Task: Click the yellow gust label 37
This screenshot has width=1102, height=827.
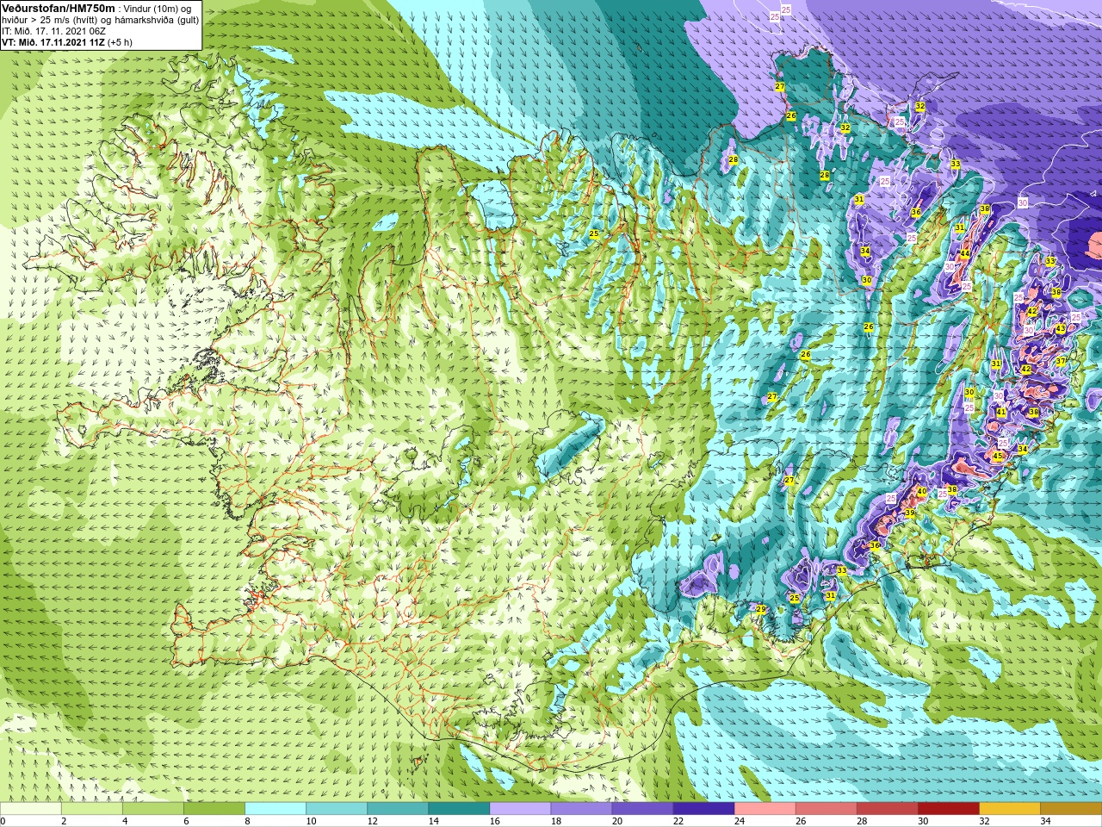Action: pyautogui.click(x=1061, y=362)
